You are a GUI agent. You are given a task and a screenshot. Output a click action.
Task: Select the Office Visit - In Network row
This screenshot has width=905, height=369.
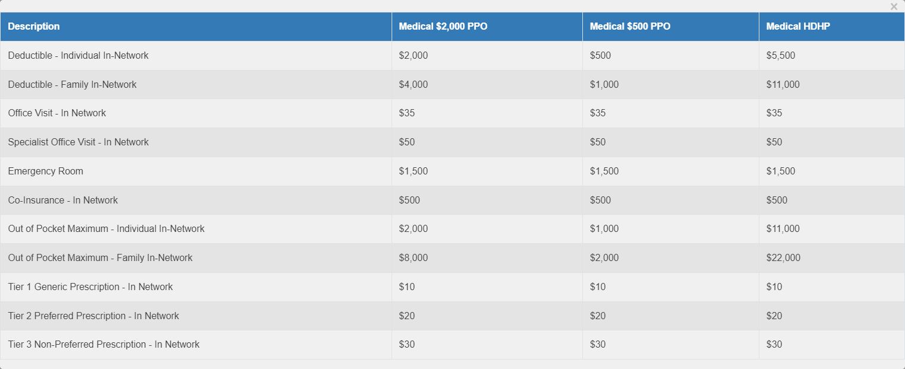pos(452,113)
